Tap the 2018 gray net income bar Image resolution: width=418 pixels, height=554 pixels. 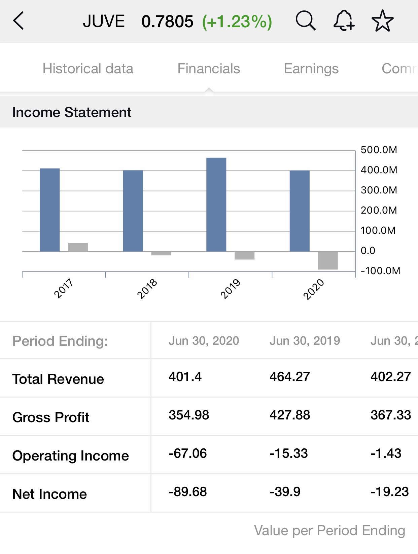click(x=161, y=254)
